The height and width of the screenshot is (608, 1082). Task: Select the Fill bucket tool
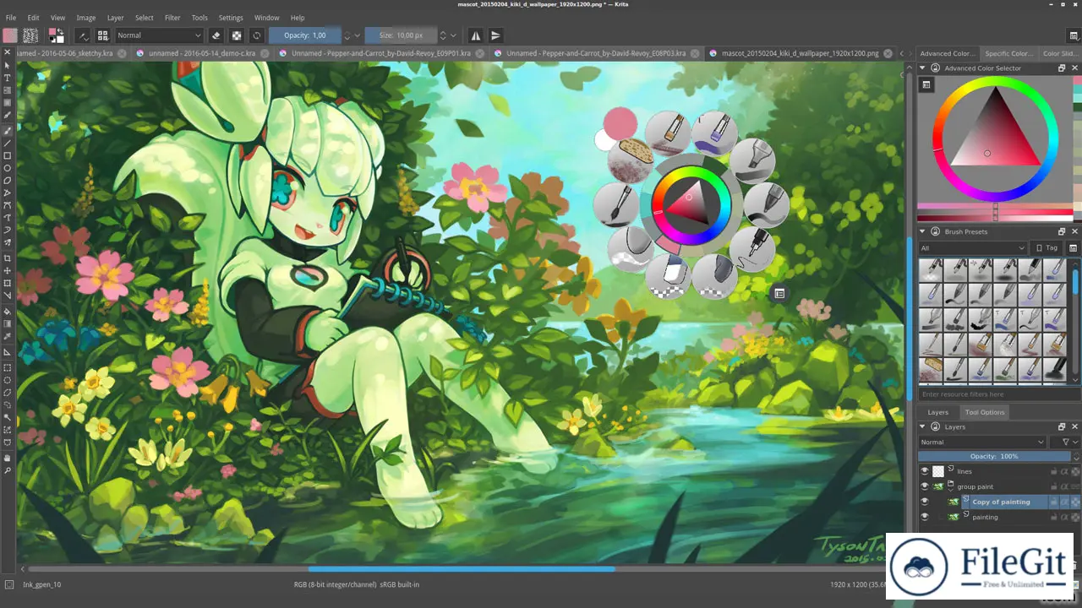click(x=8, y=312)
